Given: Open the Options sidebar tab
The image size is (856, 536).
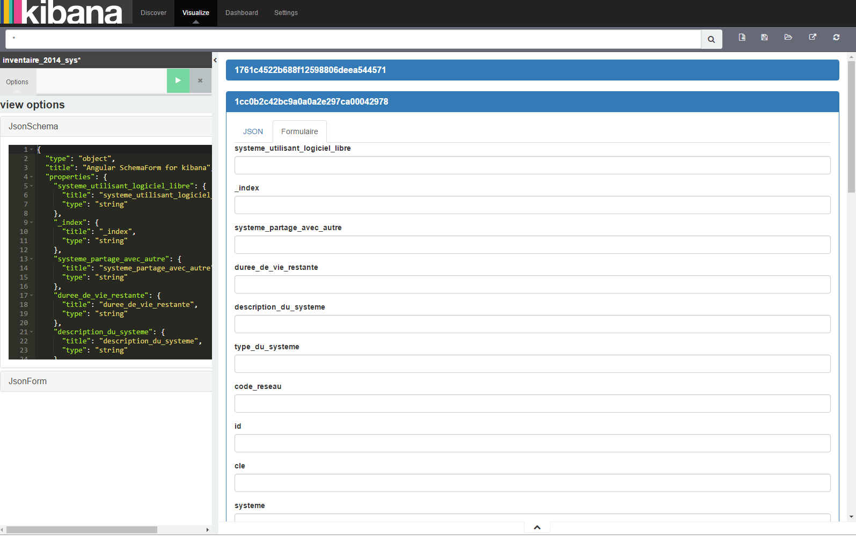Looking at the screenshot, I should click(x=17, y=82).
